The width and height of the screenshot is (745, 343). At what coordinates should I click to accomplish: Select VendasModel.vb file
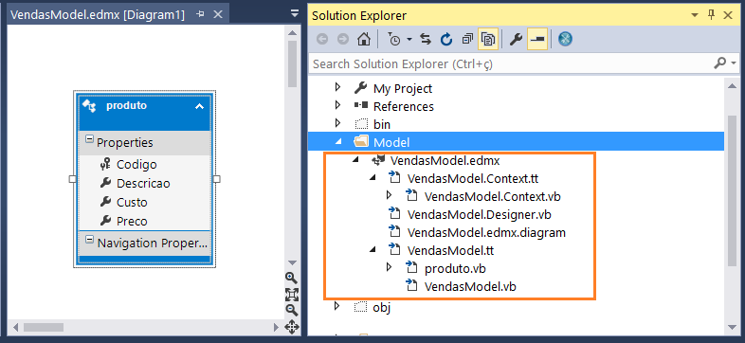tap(470, 286)
